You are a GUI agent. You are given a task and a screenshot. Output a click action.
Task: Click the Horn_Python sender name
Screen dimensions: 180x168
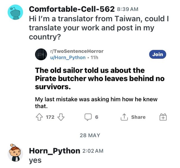tap(55, 151)
